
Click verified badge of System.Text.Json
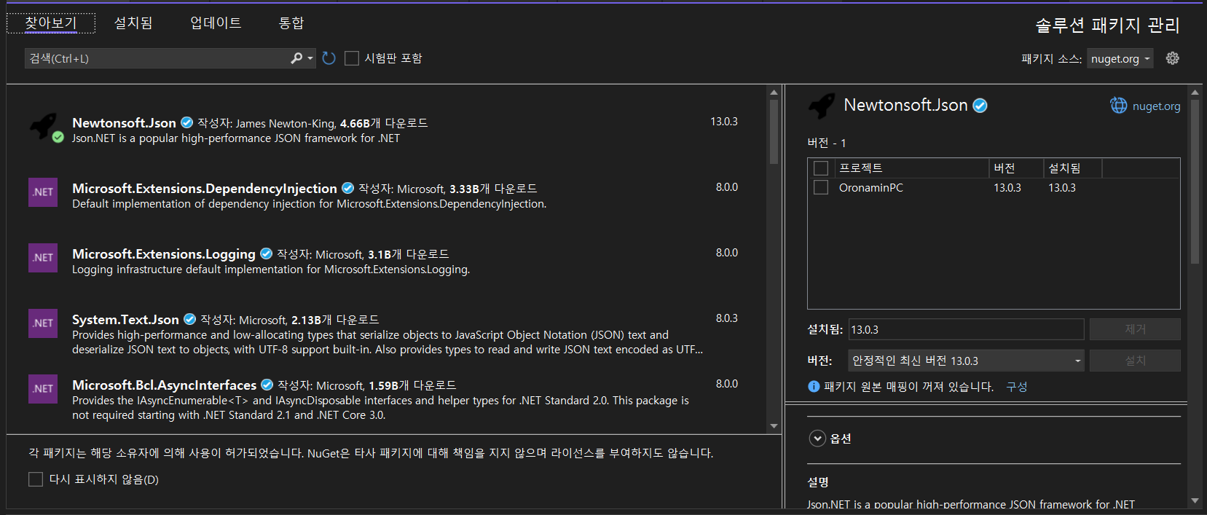(189, 319)
